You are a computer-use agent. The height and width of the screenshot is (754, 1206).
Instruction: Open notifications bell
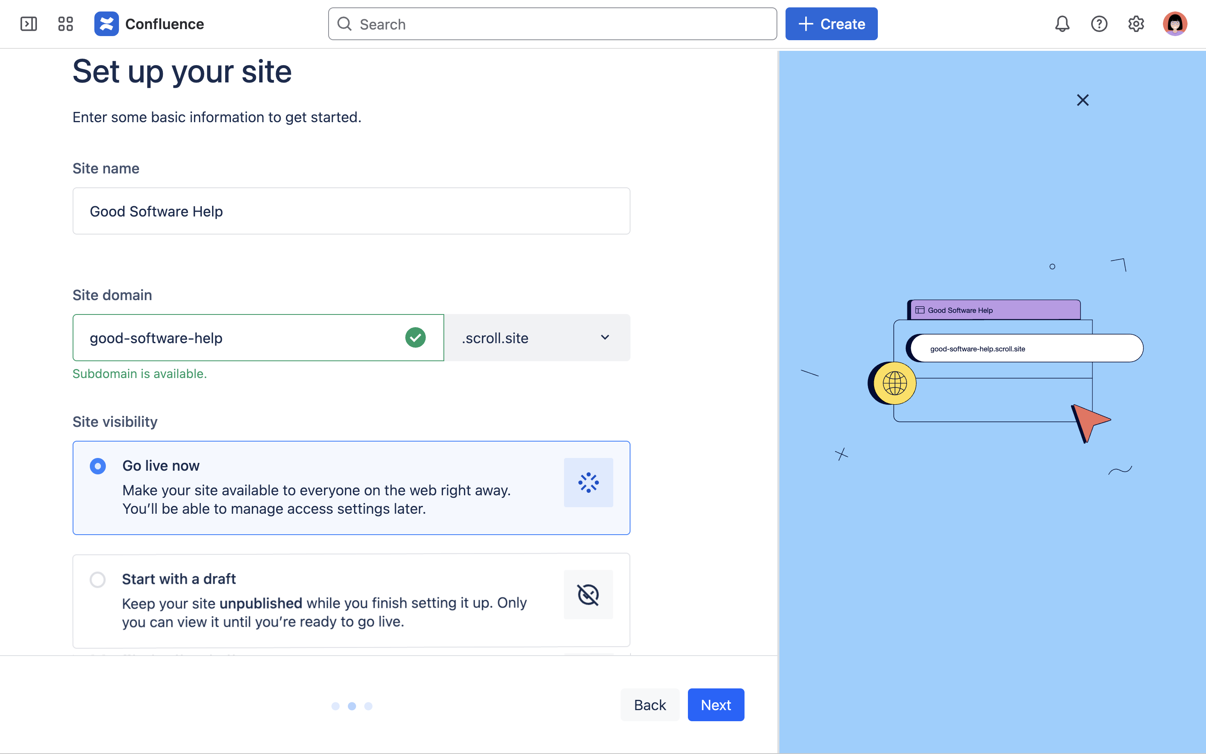coord(1062,24)
